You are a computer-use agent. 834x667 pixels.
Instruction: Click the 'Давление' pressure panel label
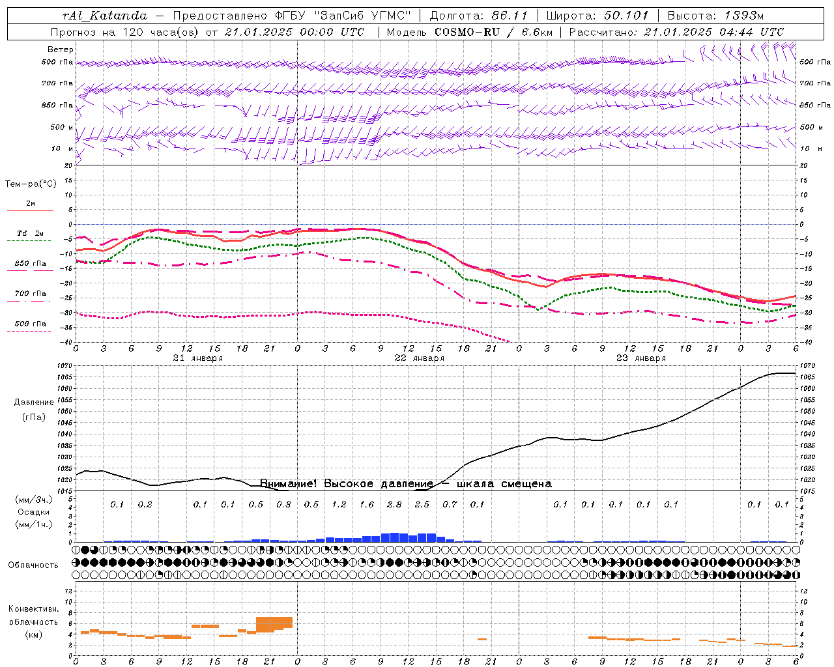(34, 403)
